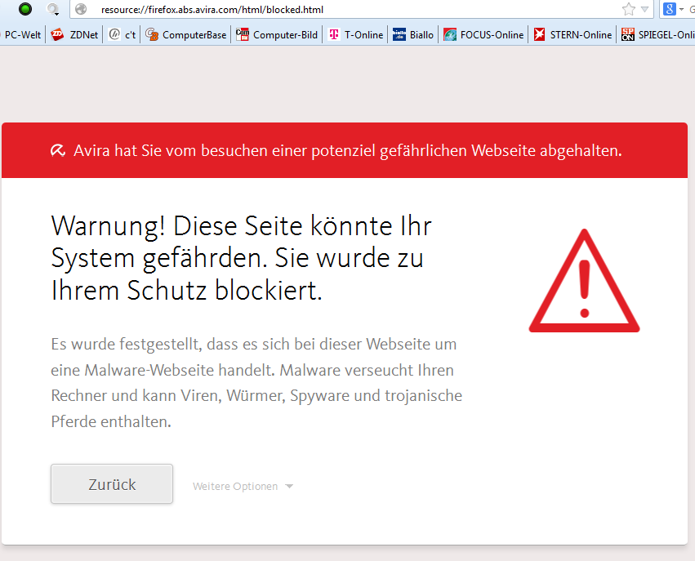
Task: Open the T-Online bookmark
Action: (355, 34)
